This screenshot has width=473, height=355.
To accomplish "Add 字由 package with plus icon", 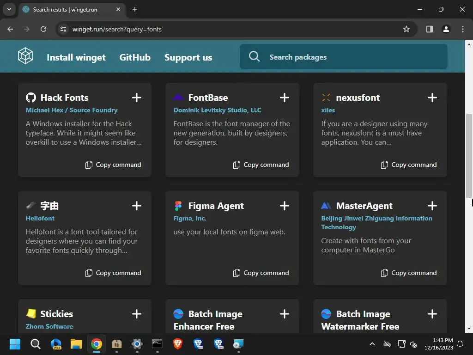I will pyautogui.click(x=137, y=206).
